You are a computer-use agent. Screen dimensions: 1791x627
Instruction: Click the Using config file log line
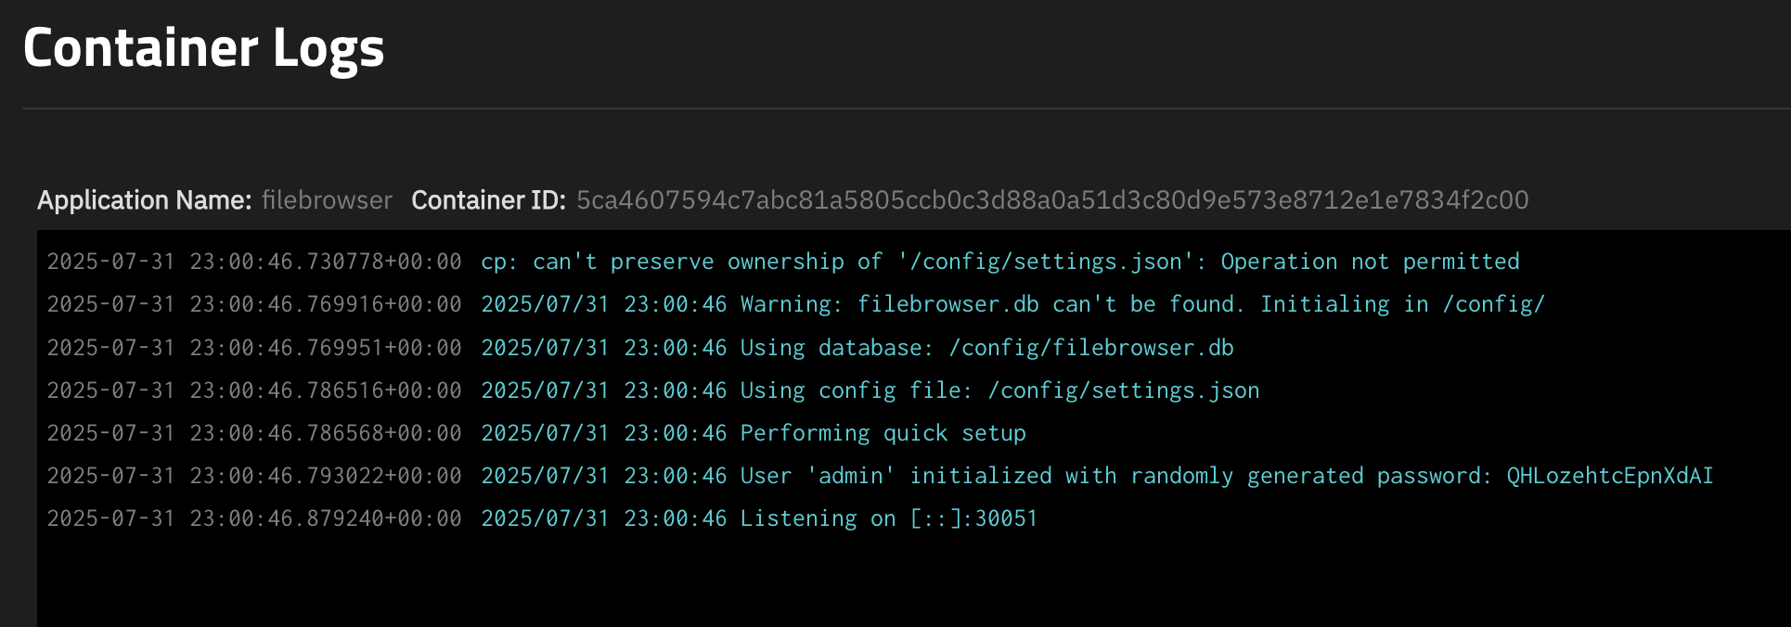(x=870, y=390)
